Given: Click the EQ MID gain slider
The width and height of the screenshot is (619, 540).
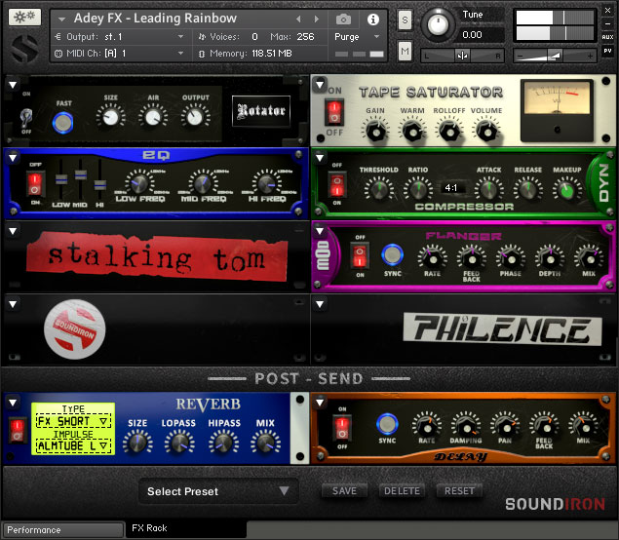Looking at the screenshot, I should (81, 175).
